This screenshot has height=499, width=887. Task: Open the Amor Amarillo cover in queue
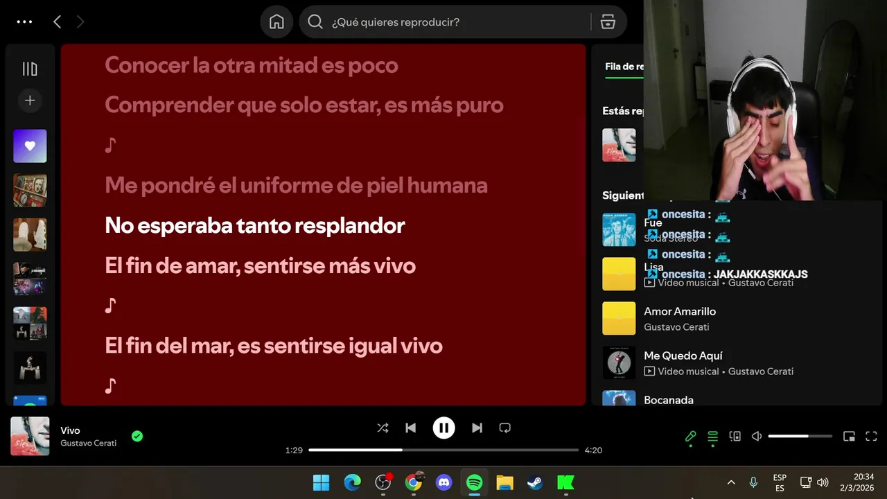coord(619,318)
